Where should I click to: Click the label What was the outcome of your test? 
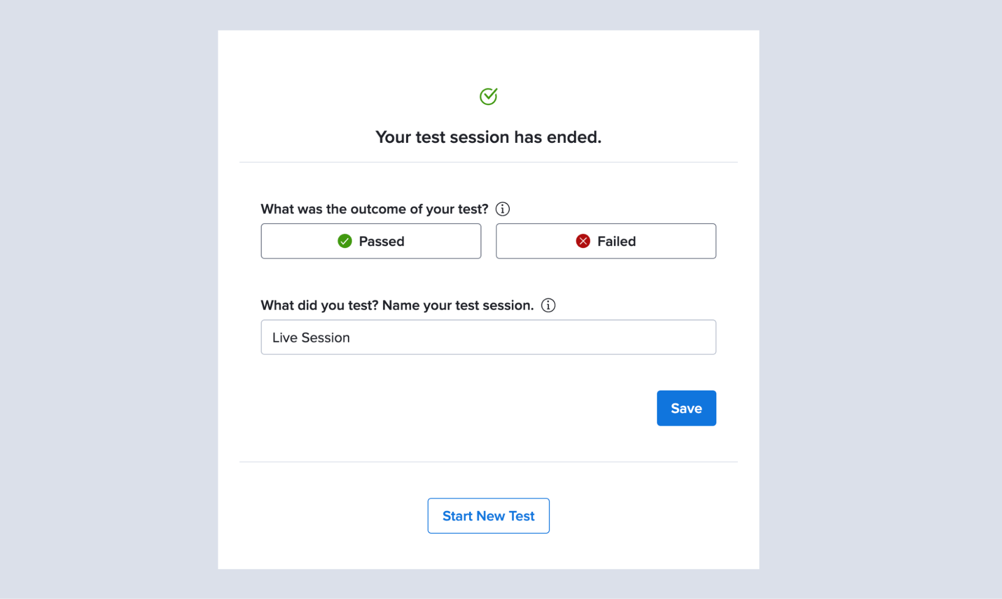[x=374, y=209]
